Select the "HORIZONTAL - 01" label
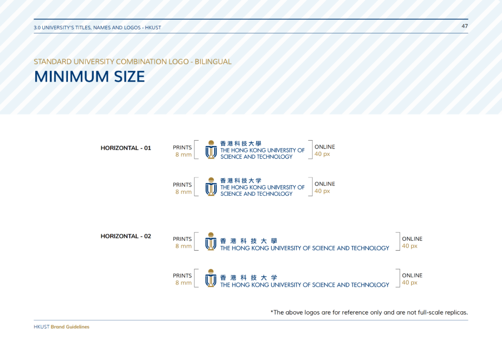Viewport: 502px width, 354px height. [x=126, y=148]
